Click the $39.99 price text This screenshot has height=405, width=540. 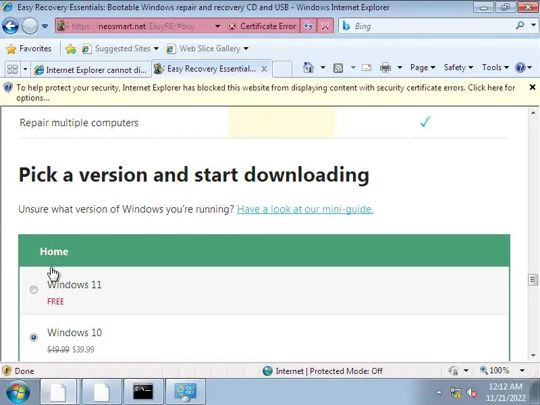[x=83, y=350]
